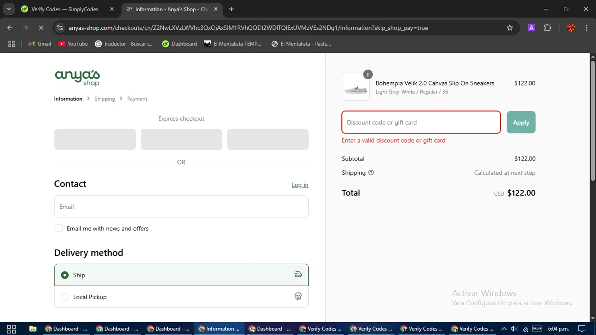Open the Extensions puzzle icon
Viewport: 596px width, 335px height.
pos(548,28)
